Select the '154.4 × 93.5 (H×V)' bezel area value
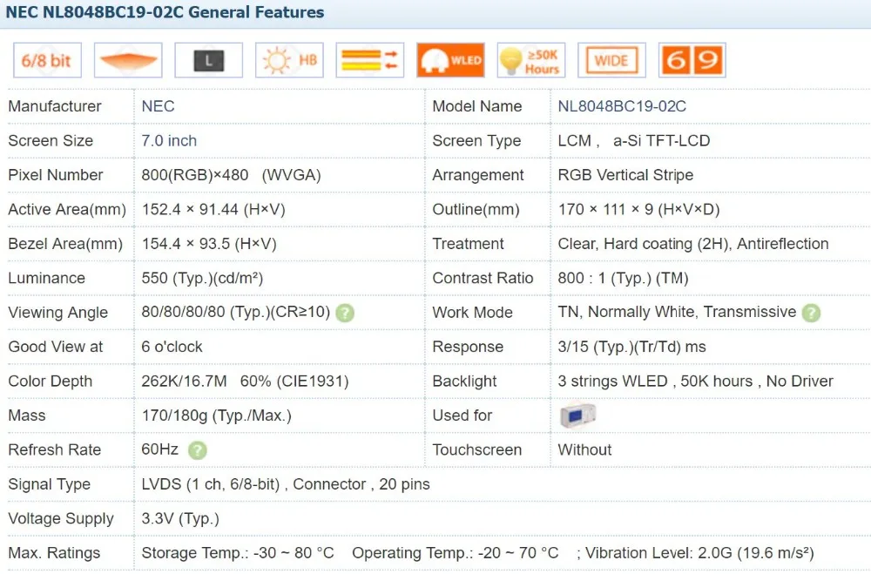Viewport: 871px width, 574px height. pos(209,244)
